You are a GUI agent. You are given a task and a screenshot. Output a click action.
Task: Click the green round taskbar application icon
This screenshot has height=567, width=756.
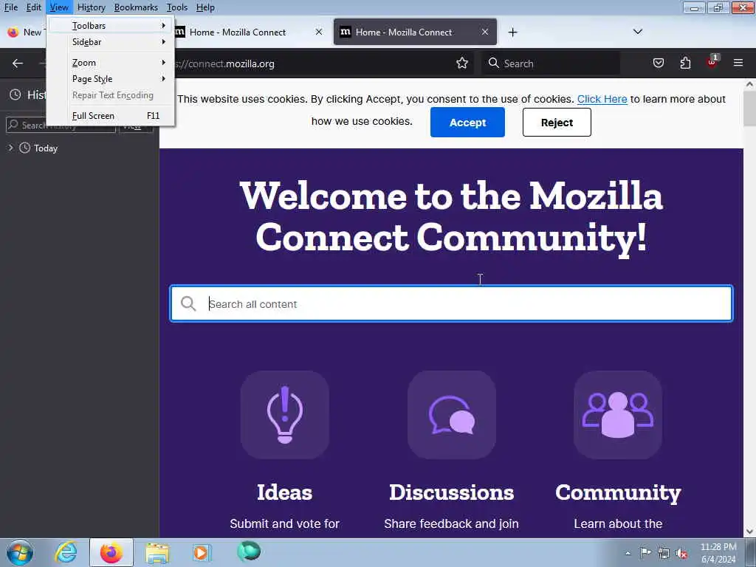[249, 551]
